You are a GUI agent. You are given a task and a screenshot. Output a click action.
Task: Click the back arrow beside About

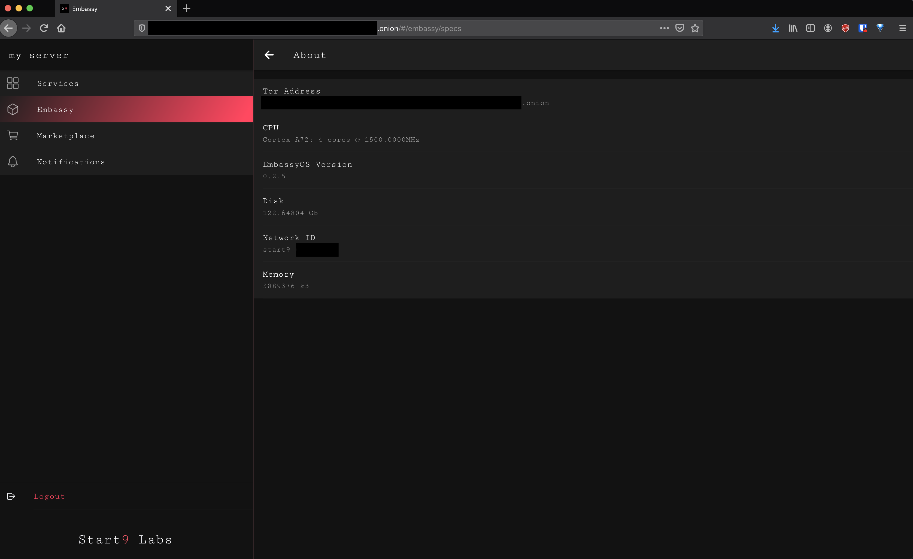(x=269, y=55)
